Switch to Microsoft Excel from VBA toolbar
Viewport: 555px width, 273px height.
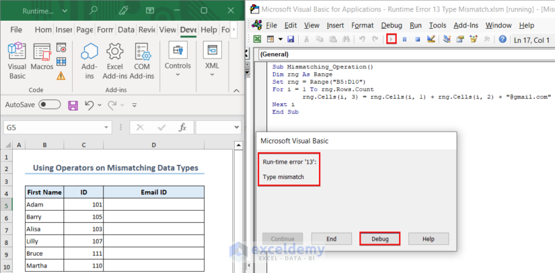258,39
